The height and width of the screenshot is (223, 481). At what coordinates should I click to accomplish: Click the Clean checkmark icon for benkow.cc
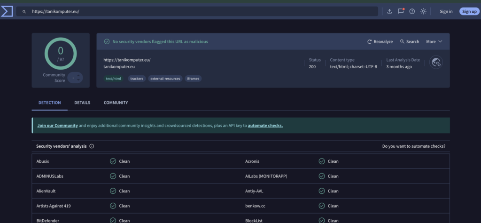[321, 206]
